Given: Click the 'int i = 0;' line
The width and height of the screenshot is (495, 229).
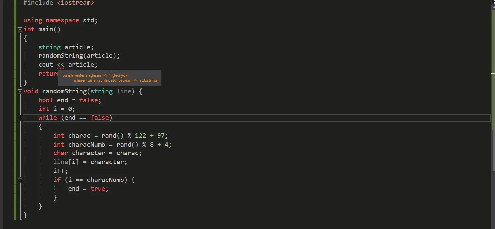Looking at the screenshot, I should coord(57,109).
